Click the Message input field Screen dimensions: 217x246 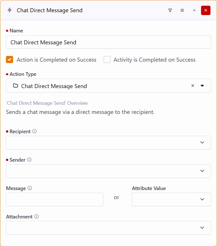click(55, 199)
